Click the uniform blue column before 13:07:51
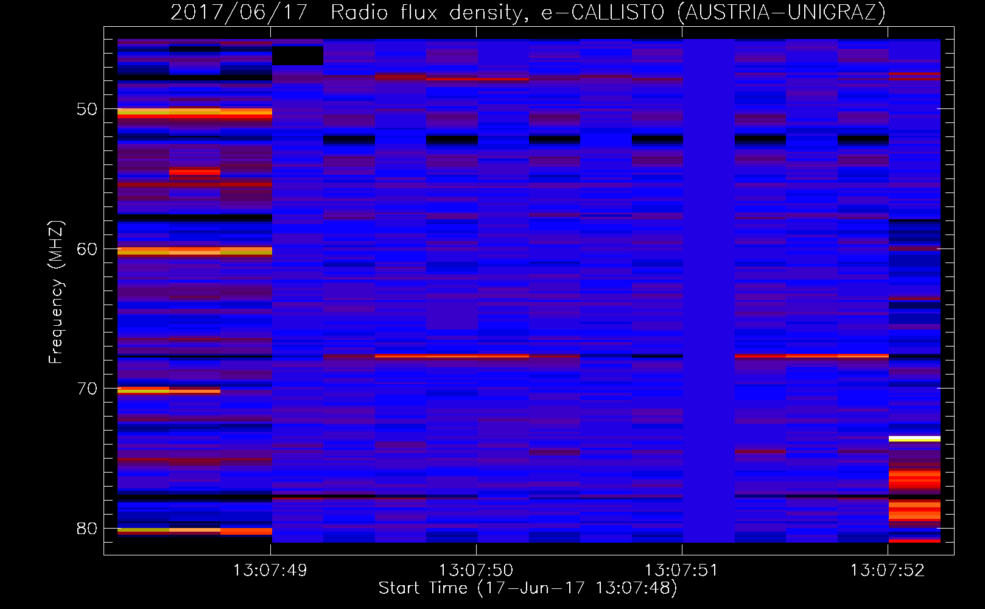 click(x=709, y=290)
